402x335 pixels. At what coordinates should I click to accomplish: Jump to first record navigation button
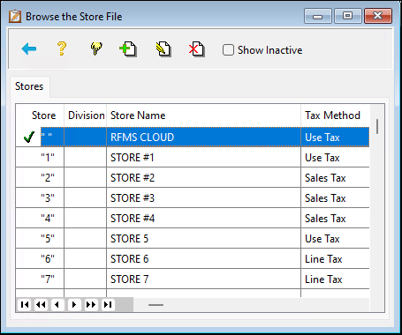(x=25, y=304)
